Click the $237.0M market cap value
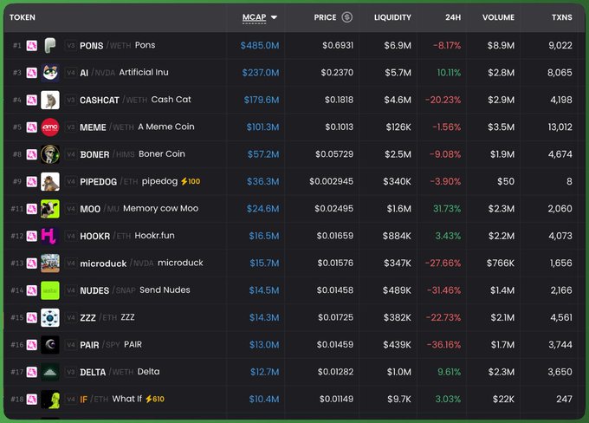589x423 pixels. [x=261, y=73]
